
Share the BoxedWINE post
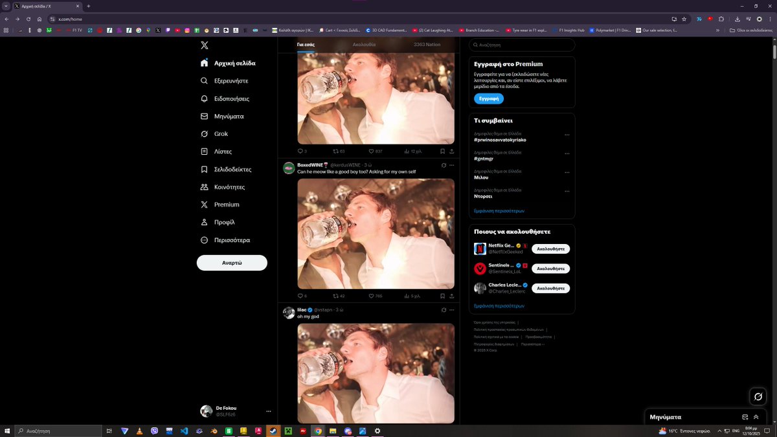(x=451, y=296)
